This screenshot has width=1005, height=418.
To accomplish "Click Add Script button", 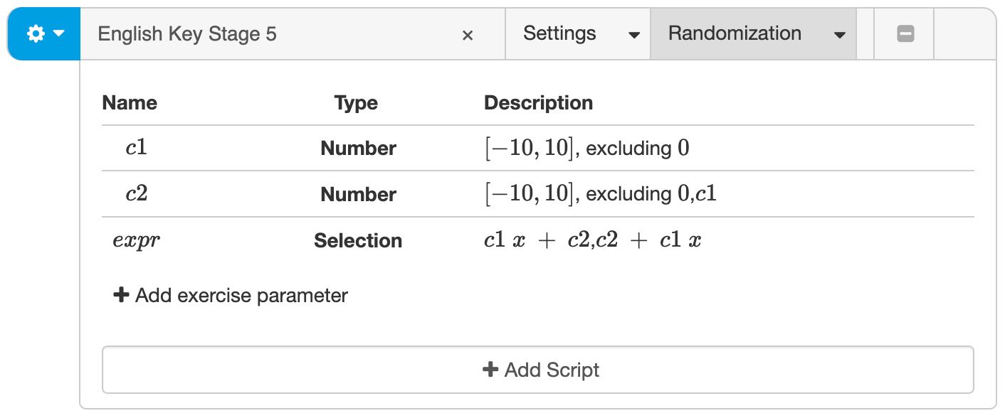I will 539,369.
